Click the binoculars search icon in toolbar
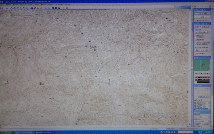This screenshot has width=214, height=134. (x=32, y=8)
